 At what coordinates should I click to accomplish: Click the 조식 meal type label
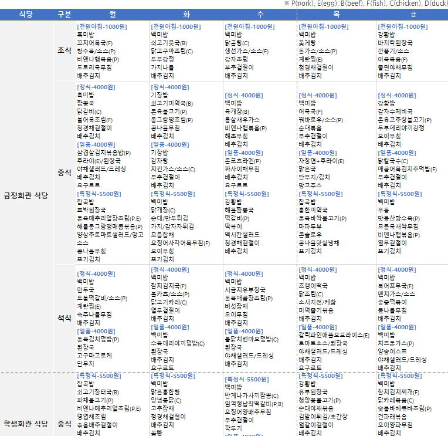pyautogui.click(x=64, y=51)
